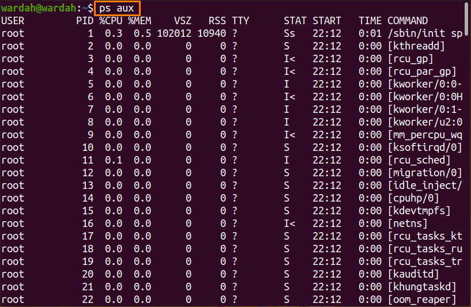Click the [oom_reaper] process name
The image size is (471, 307).
[x=422, y=300]
